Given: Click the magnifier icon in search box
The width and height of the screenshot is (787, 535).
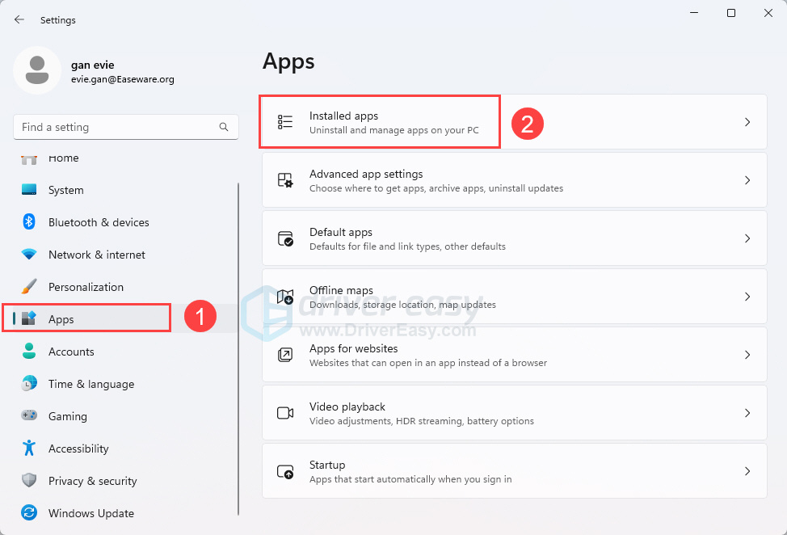Looking at the screenshot, I should tap(224, 127).
